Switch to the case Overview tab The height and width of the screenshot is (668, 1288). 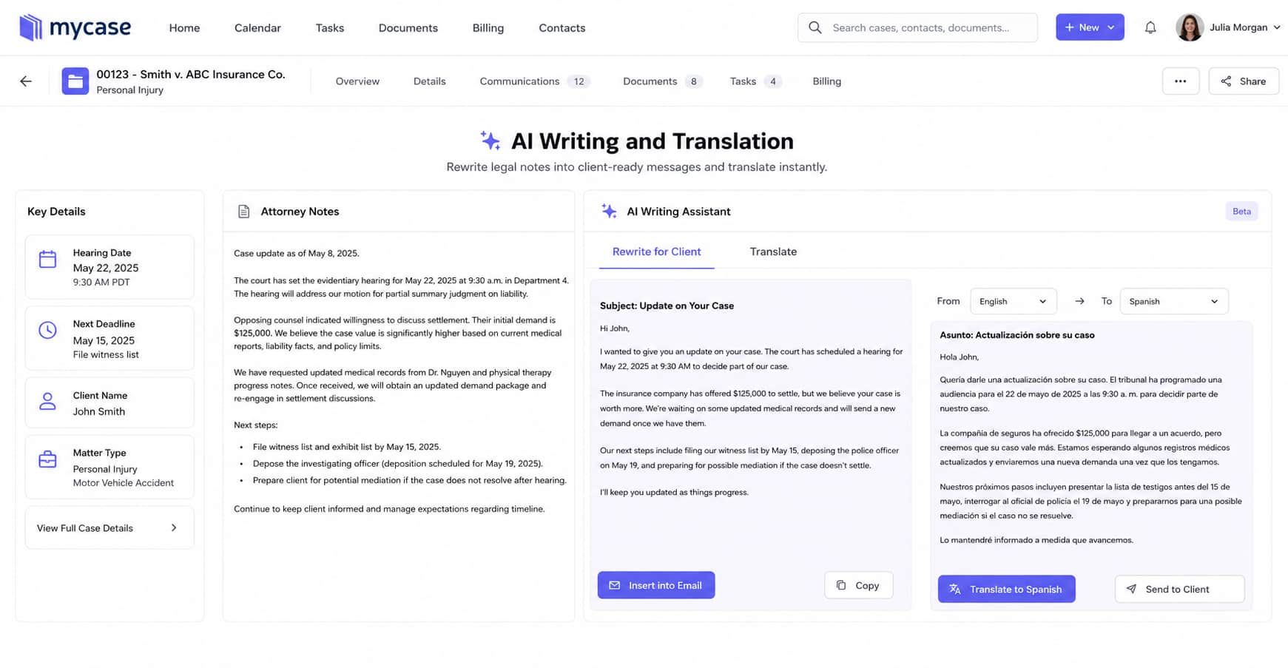(x=357, y=81)
